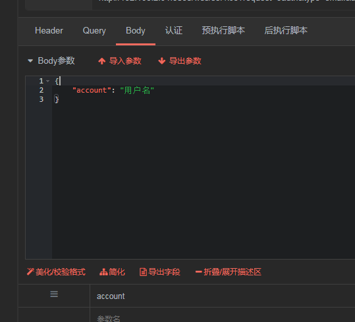The height and width of the screenshot is (322, 355).
Task: Collapse the Body参数 section arrow
Action: (x=30, y=60)
